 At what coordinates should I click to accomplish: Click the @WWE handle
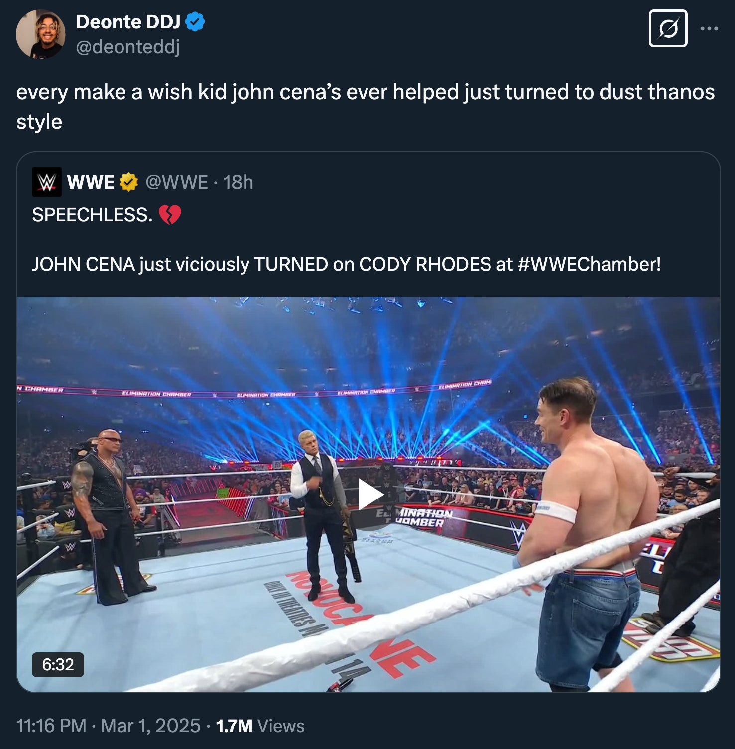(x=176, y=182)
